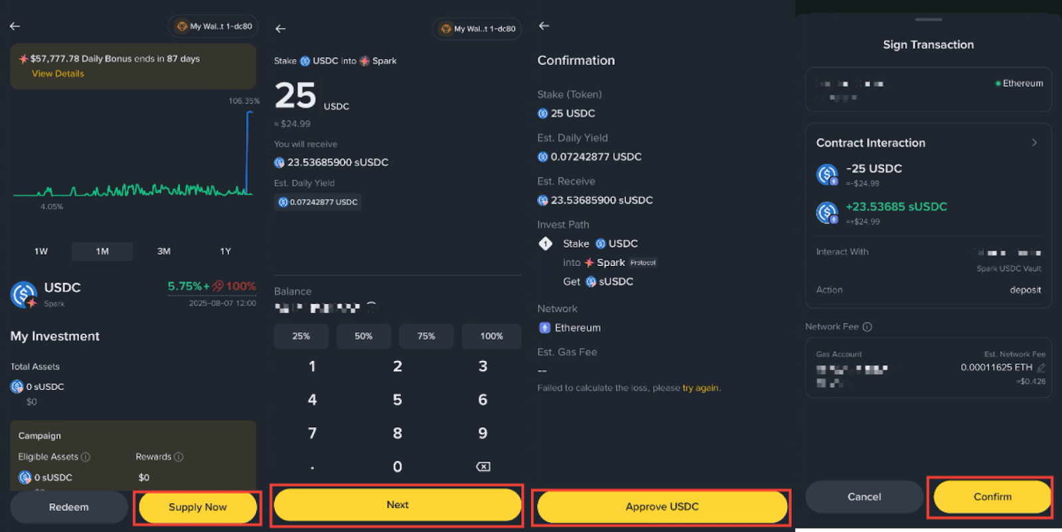Expand the Contract Interaction chevron
Screen dimensions: 1062x532
click(1034, 143)
